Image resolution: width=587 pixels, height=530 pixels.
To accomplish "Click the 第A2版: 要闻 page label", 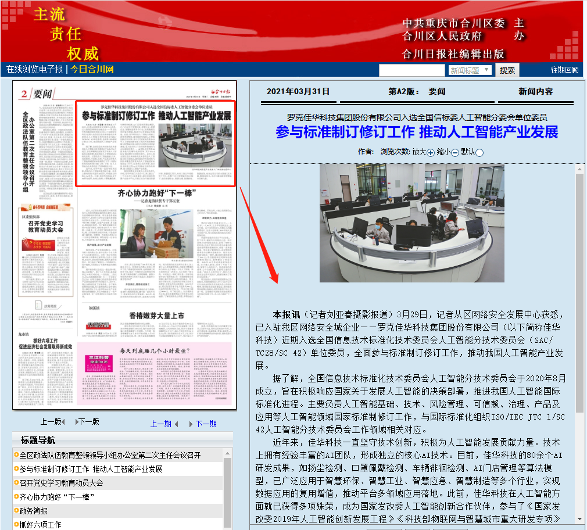I will click(x=417, y=91).
